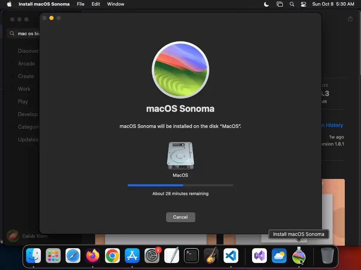Minimize the installer with the yellow button
The width and height of the screenshot is (361, 270).
(x=51, y=18)
